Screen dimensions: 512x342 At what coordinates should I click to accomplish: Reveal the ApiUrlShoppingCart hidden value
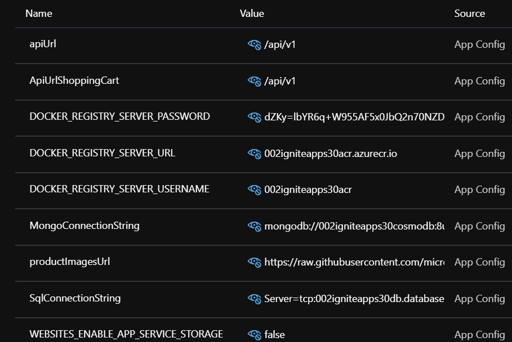(253, 80)
